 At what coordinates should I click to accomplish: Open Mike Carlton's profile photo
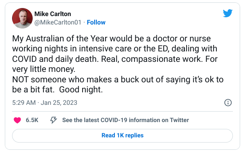pyautogui.click(x=22, y=18)
